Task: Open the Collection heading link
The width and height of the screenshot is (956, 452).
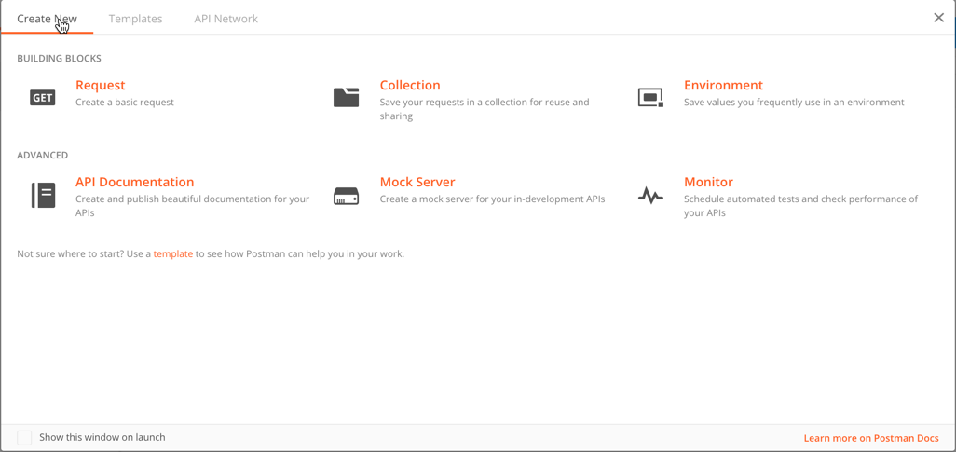Action: pyautogui.click(x=410, y=86)
